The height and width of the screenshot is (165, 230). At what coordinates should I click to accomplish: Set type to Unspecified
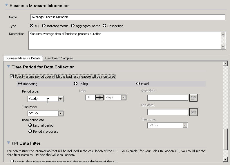point(104,26)
